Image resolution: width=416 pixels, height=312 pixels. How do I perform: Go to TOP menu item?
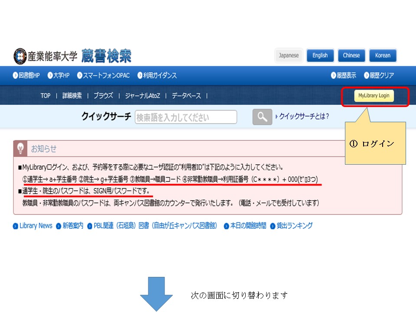coord(45,95)
